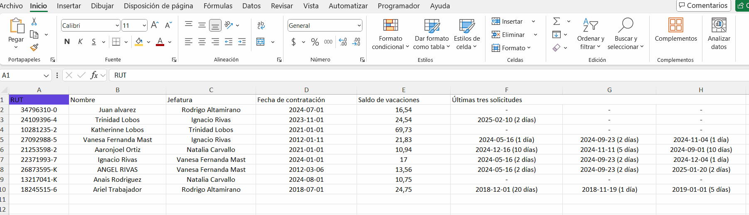Click the Copy icon
The height and width of the screenshot is (215, 749).
click(x=34, y=34)
